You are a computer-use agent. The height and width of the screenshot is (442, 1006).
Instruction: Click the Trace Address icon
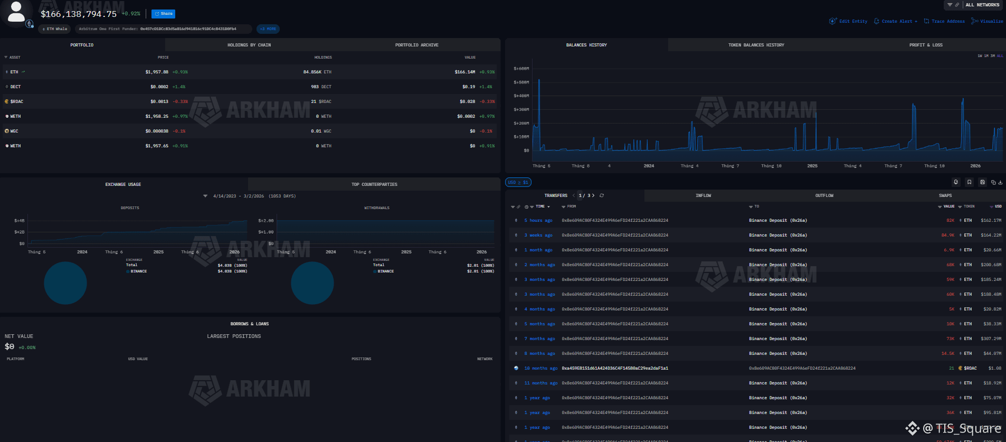click(926, 21)
